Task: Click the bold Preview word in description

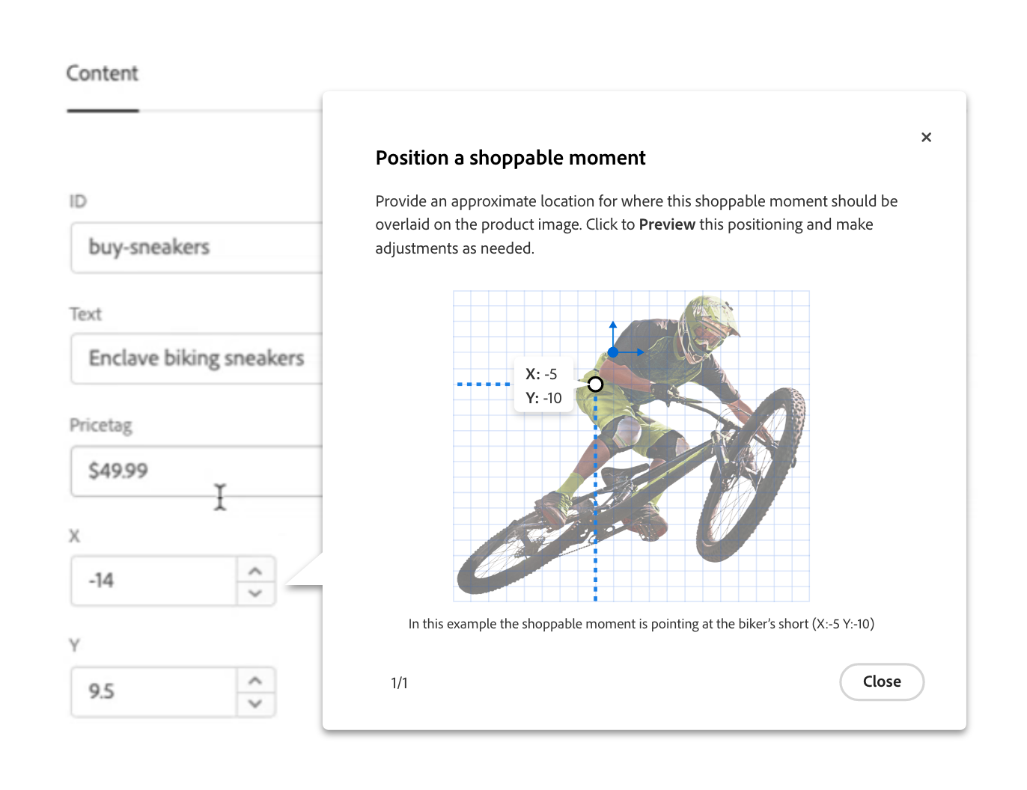Action: [x=667, y=224]
